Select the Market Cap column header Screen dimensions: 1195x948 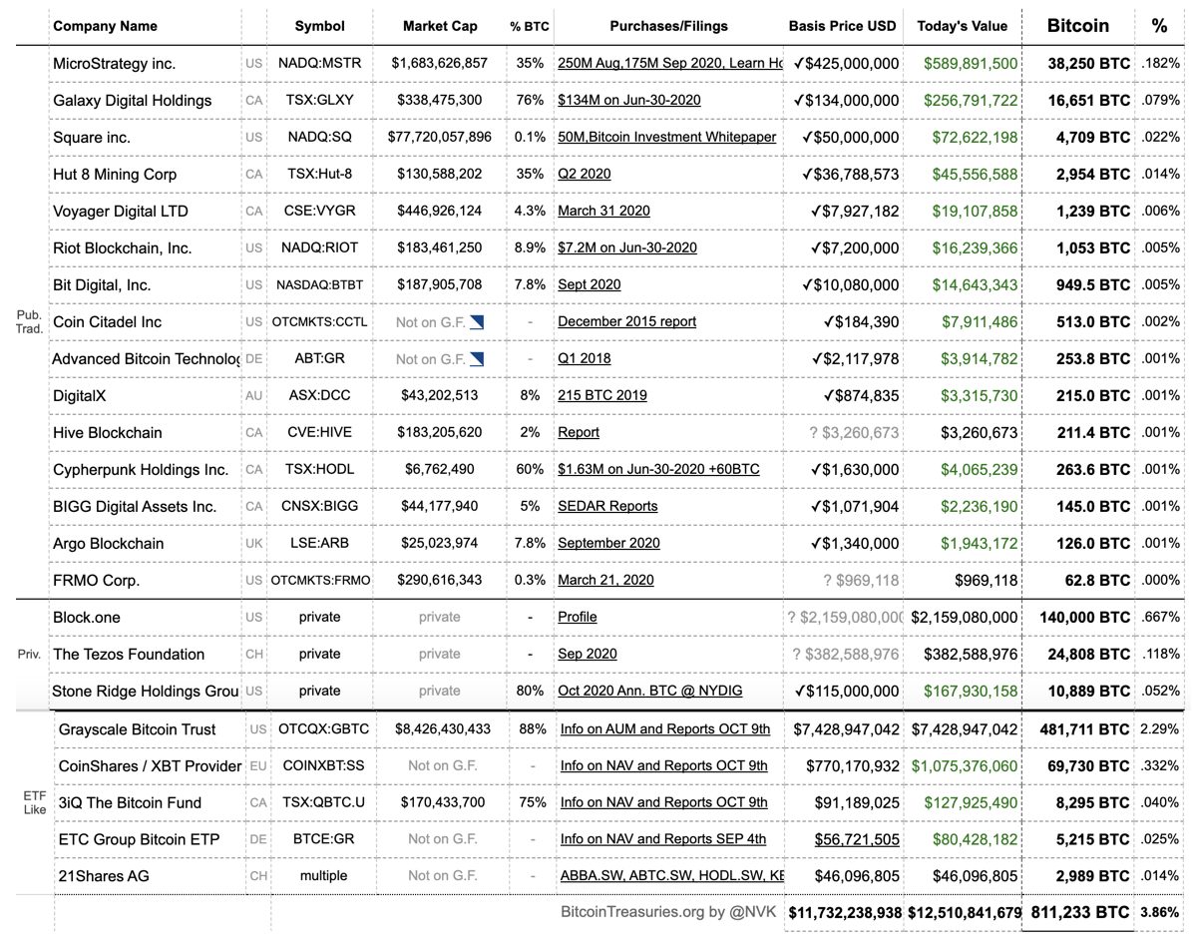point(440,26)
